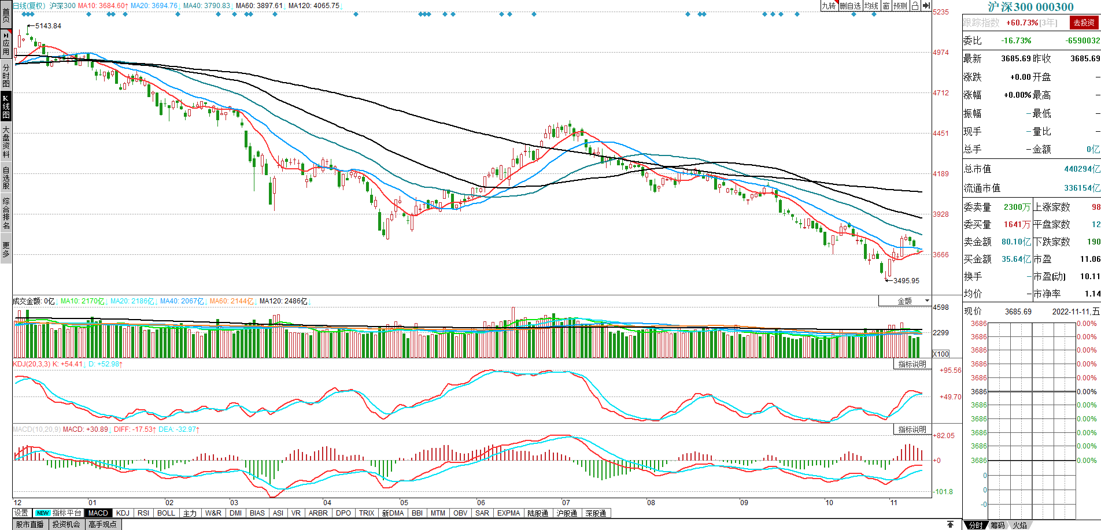Open the 九转 indicator tool

829,6
